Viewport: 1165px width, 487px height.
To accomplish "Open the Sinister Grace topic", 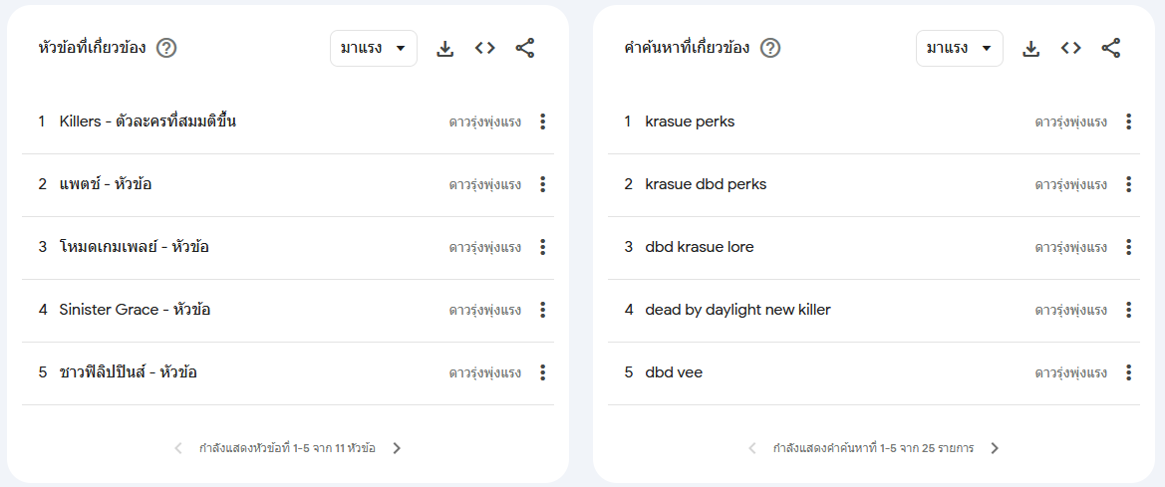I will 135,310.
